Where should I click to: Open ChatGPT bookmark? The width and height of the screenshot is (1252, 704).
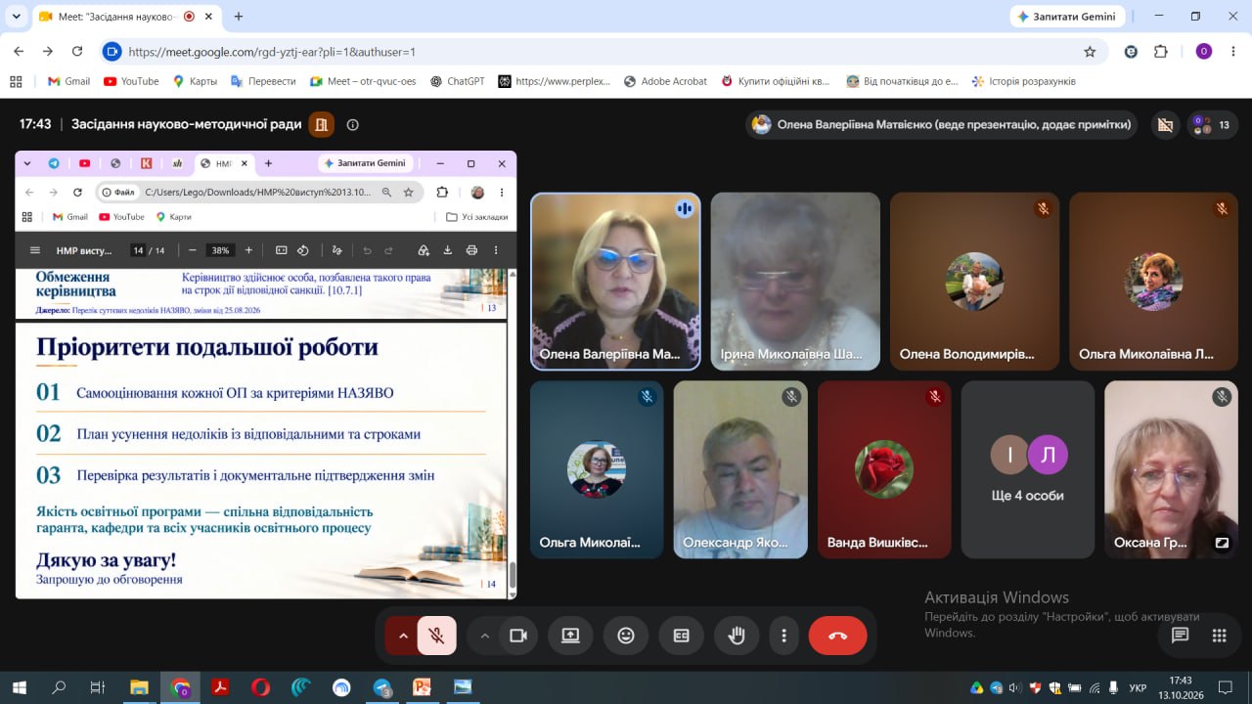point(457,81)
